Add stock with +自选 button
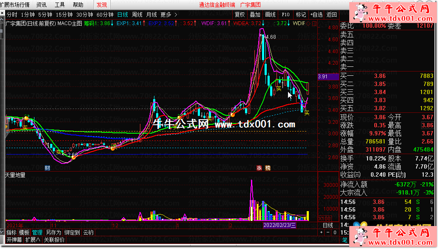This screenshot has height=249, width=439. [x=316, y=14]
